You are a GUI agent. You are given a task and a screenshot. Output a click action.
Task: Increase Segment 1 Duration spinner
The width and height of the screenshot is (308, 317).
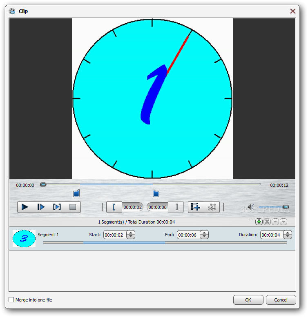(x=288, y=233)
